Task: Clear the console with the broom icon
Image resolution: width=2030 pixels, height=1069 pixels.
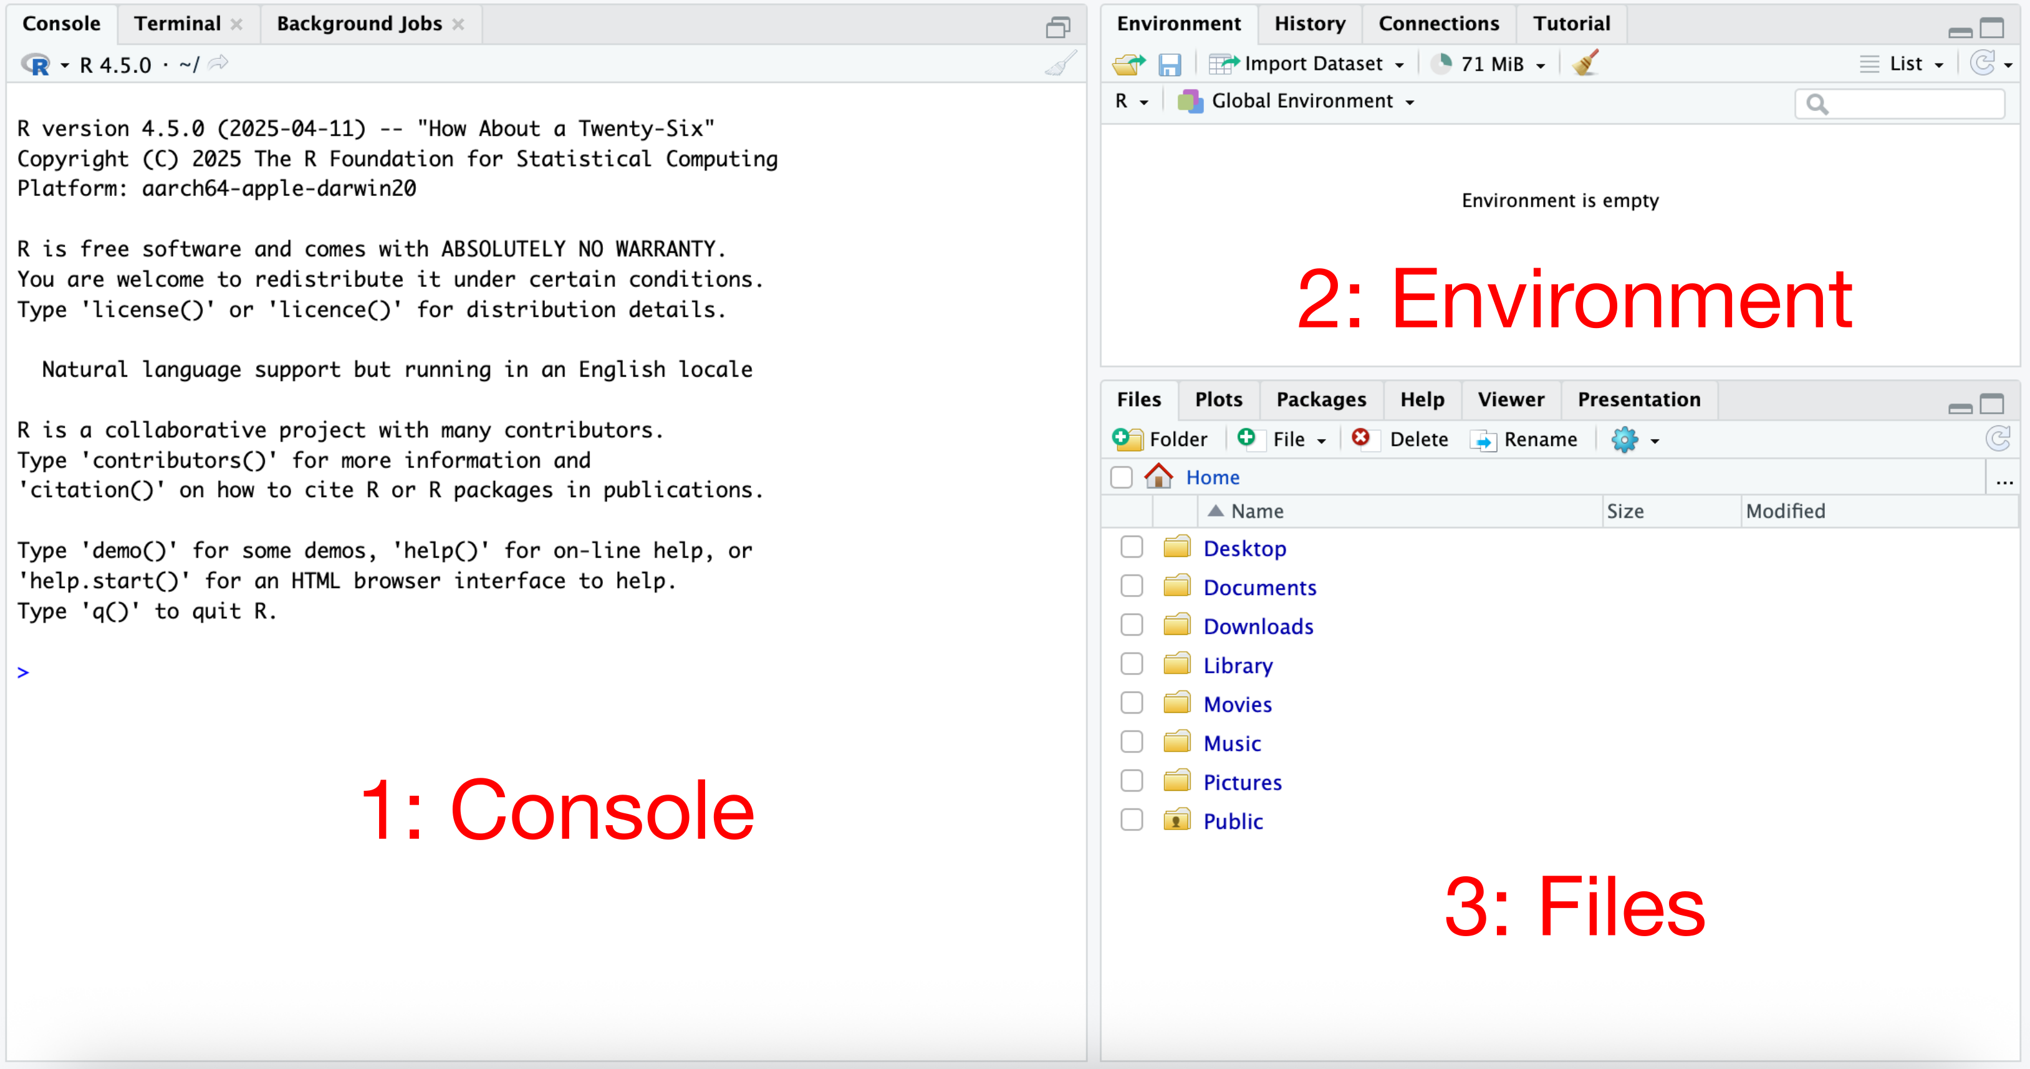Action: (x=1061, y=63)
